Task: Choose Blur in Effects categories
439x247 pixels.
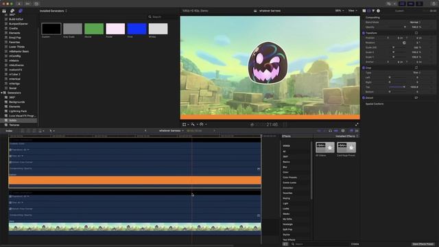Action: [285, 167]
